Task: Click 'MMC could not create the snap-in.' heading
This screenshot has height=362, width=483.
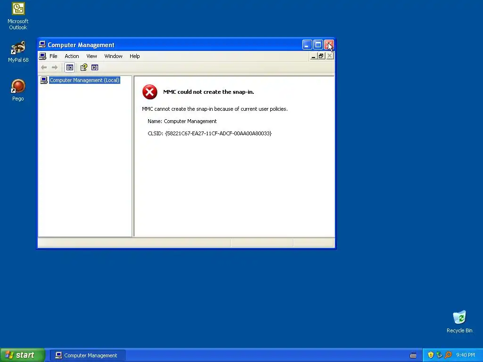Action: (208, 92)
